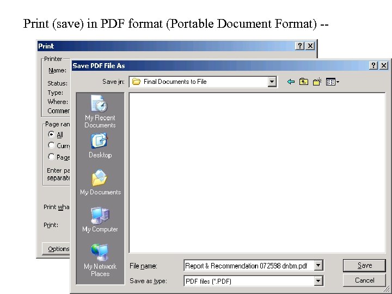Click the Save button

click(364, 266)
